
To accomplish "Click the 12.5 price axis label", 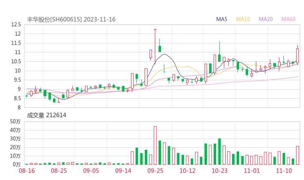I will [16, 25].
